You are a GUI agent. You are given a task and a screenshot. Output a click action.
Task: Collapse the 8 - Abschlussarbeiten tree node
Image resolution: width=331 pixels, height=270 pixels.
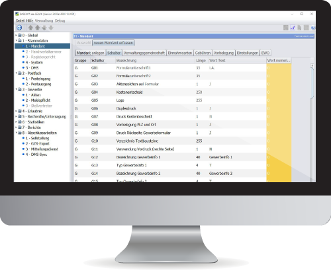click(16, 133)
